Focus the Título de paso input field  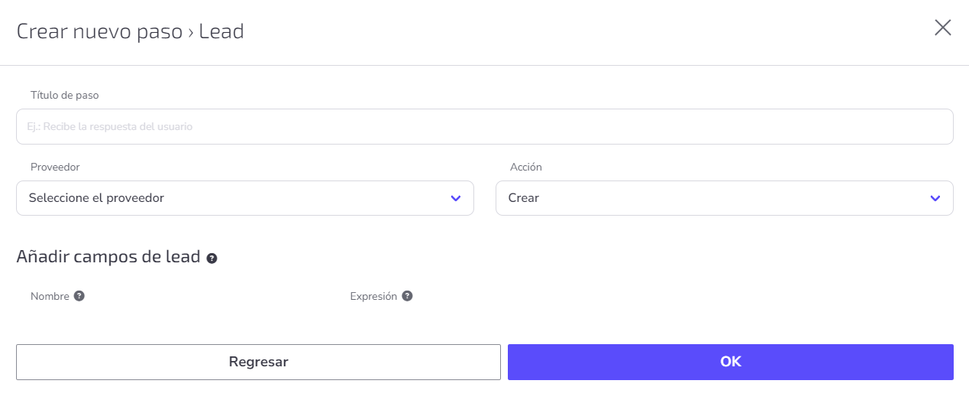485,126
